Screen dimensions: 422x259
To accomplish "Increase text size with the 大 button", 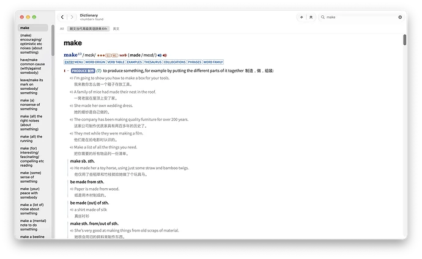I will [x=311, y=17].
